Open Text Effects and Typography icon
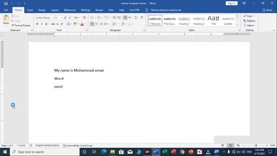277x156 pixels. [68, 24]
